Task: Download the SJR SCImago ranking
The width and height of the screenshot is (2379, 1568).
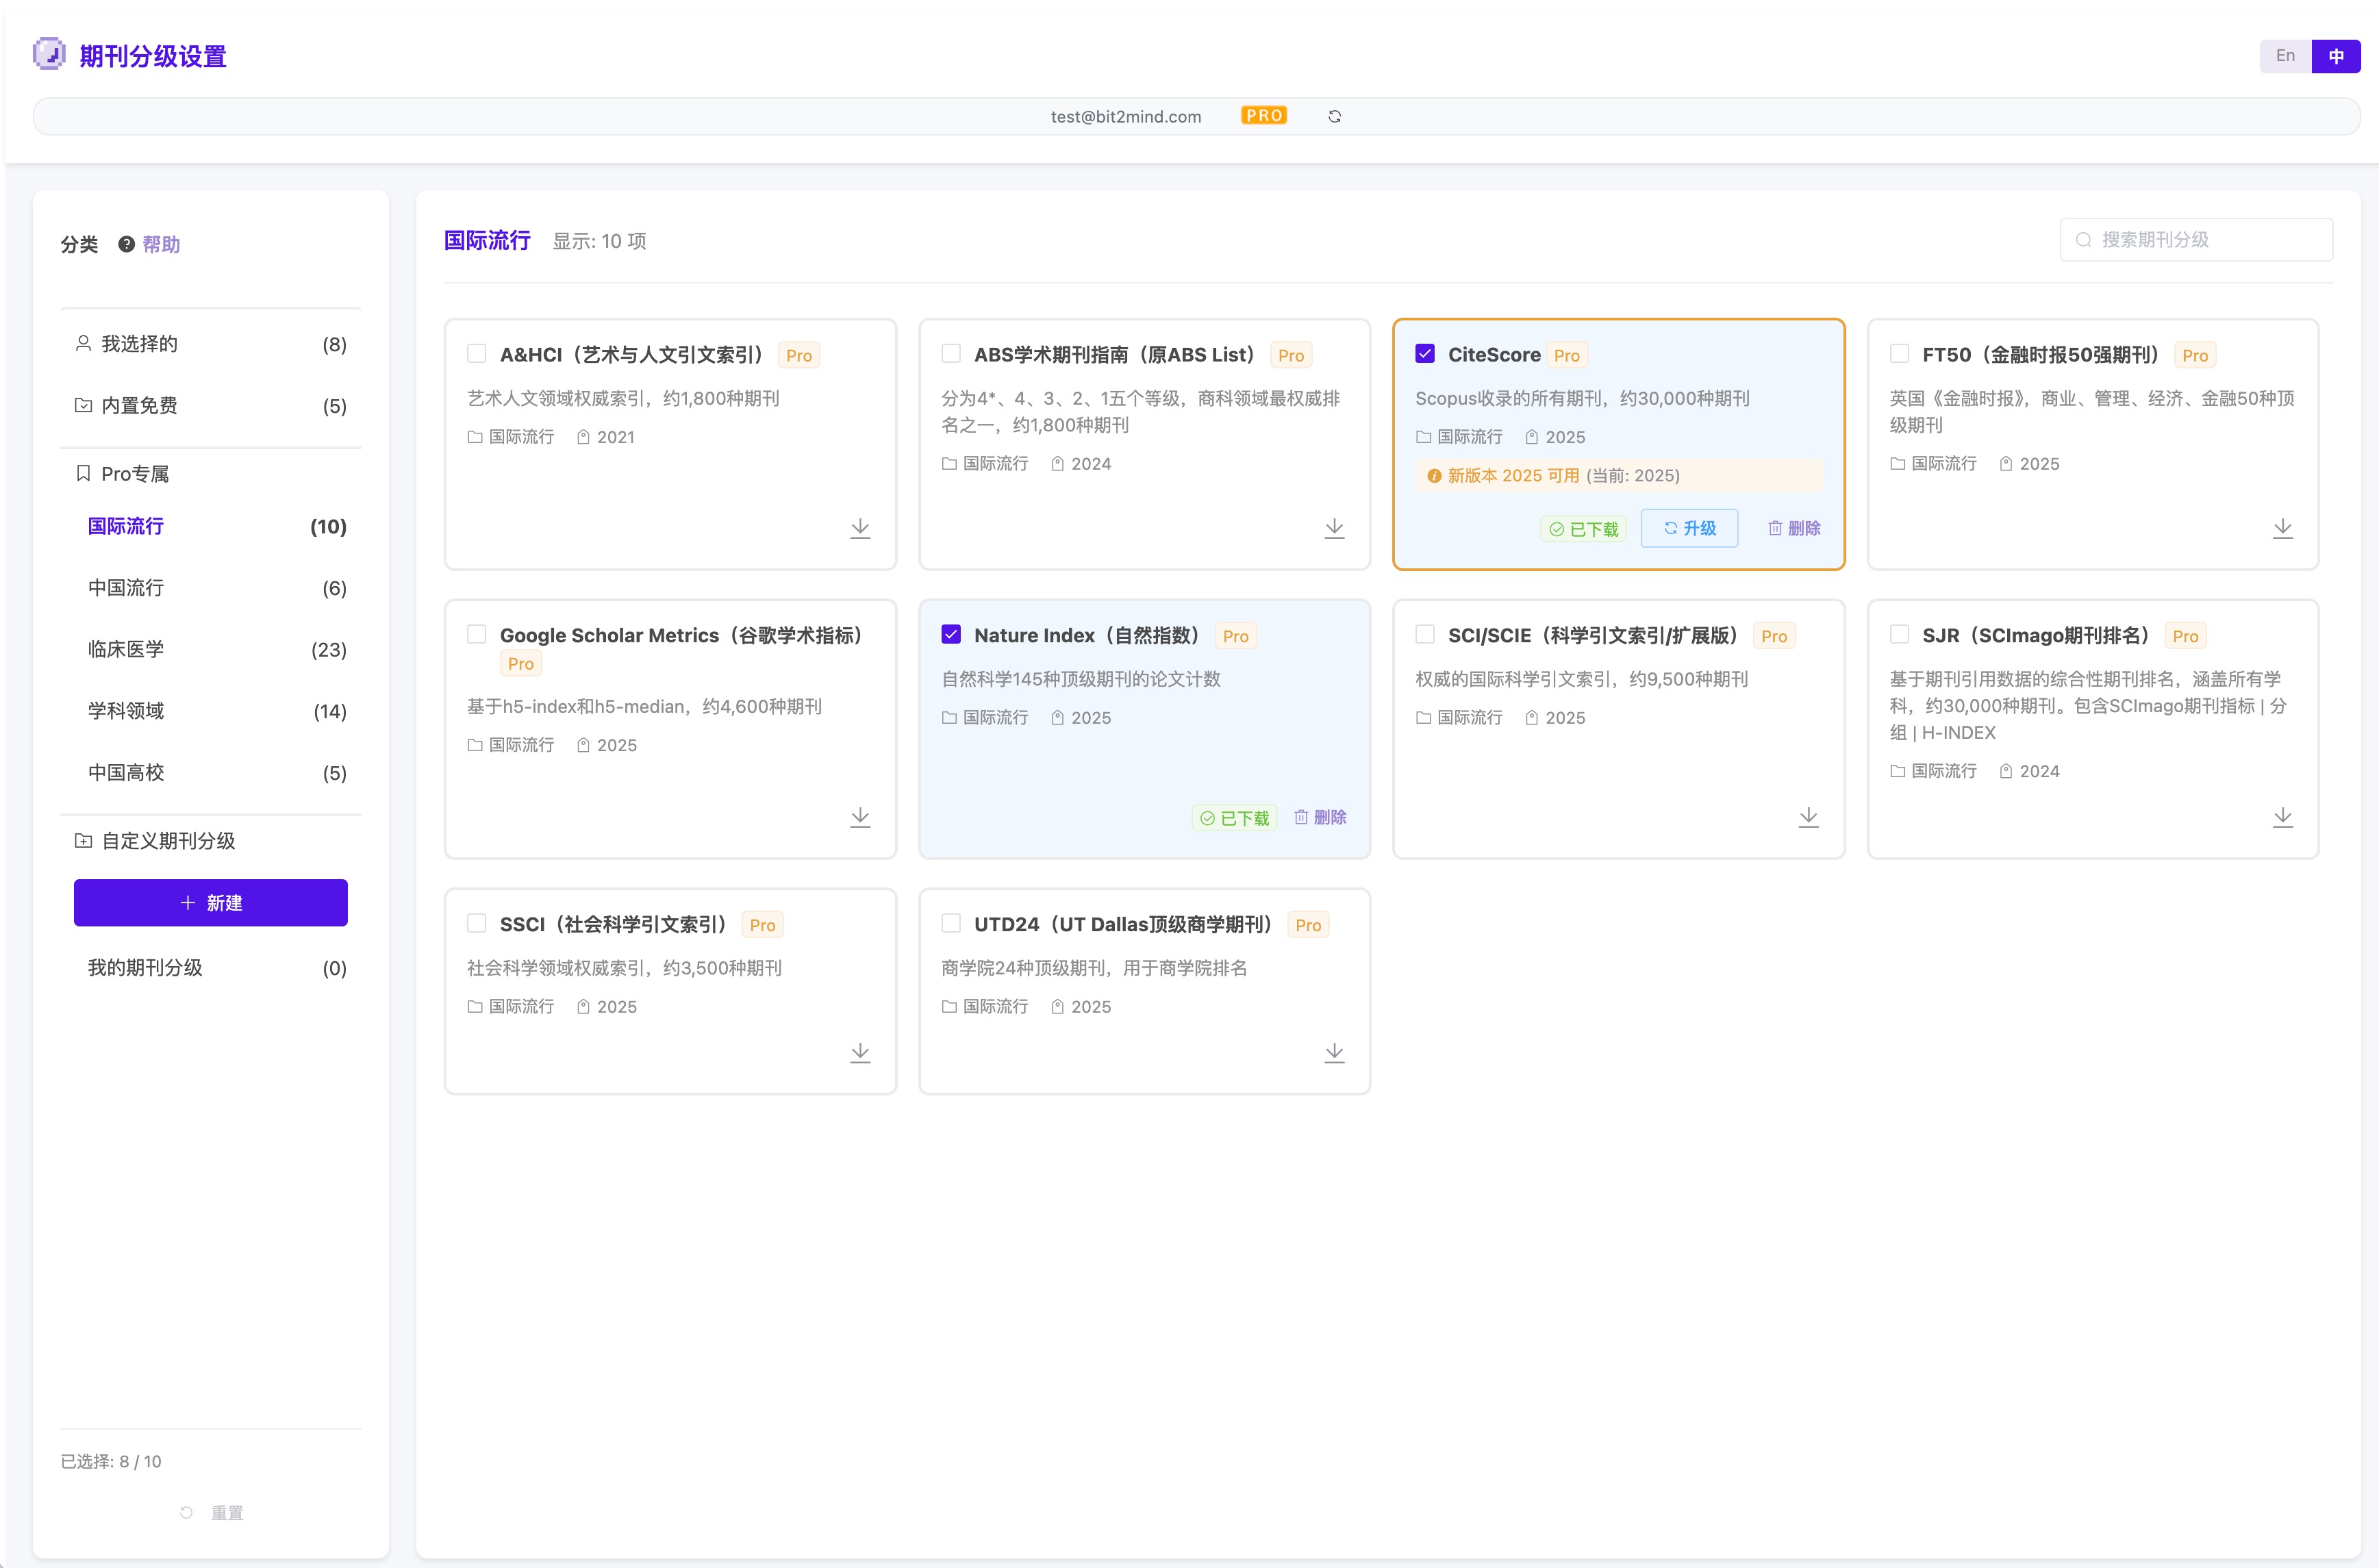Action: pyautogui.click(x=2282, y=817)
